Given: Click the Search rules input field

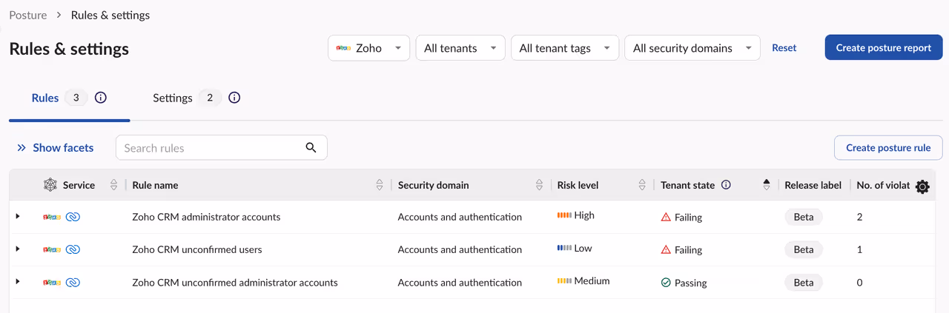Looking at the screenshot, I should 212,148.
